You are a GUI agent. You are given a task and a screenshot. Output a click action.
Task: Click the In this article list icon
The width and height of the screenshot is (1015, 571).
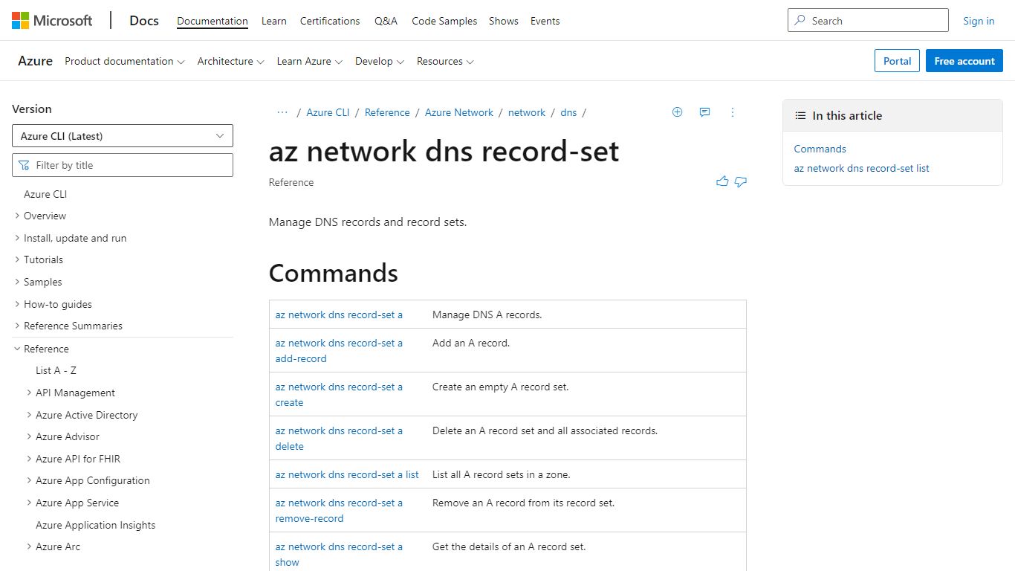point(800,116)
